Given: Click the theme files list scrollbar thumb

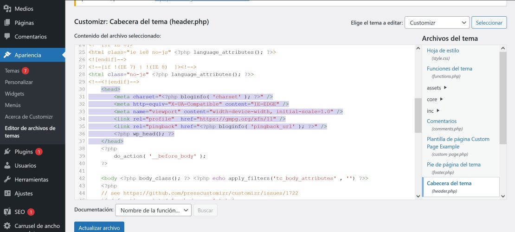Looking at the screenshot, I should point(503,97).
